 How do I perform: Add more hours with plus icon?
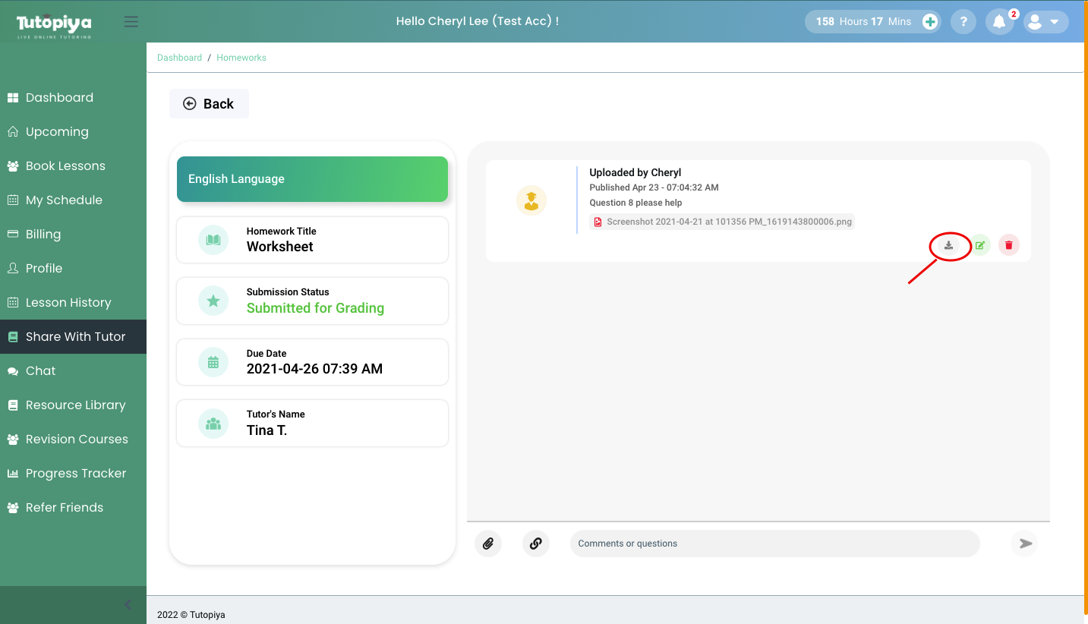click(x=930, y=22)
